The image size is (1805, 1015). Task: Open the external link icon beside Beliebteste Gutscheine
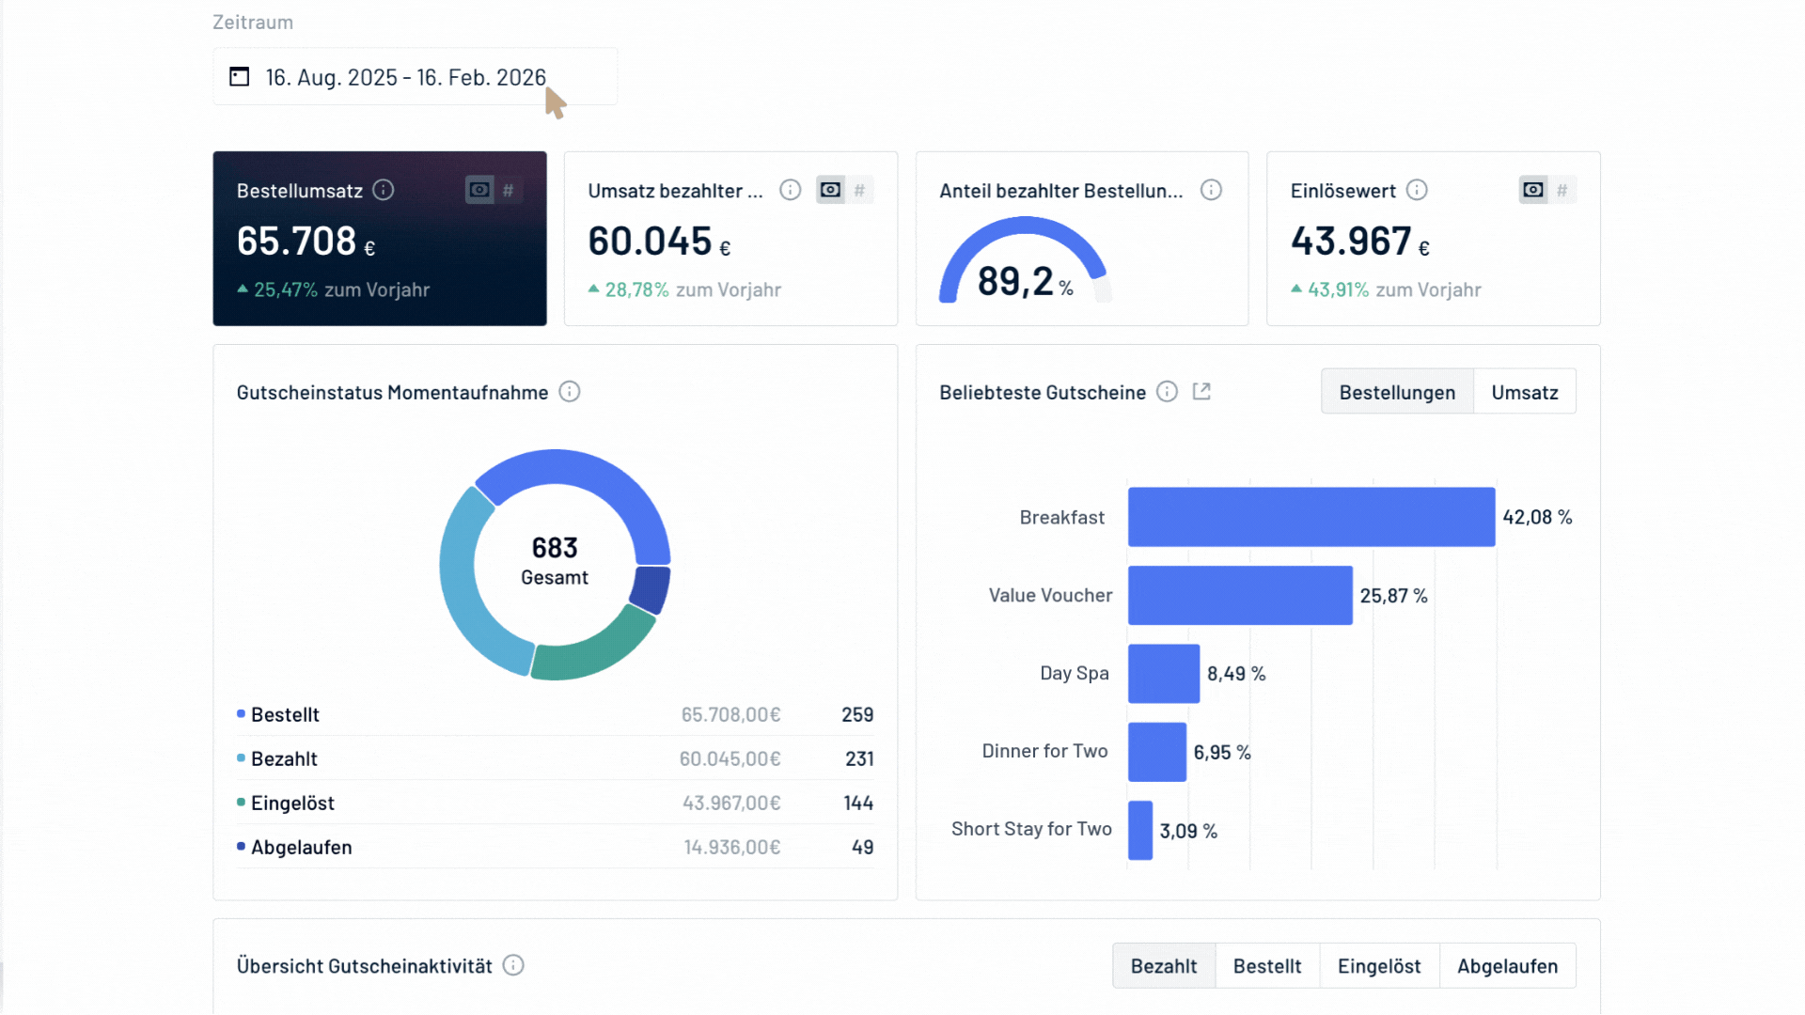1201,391
